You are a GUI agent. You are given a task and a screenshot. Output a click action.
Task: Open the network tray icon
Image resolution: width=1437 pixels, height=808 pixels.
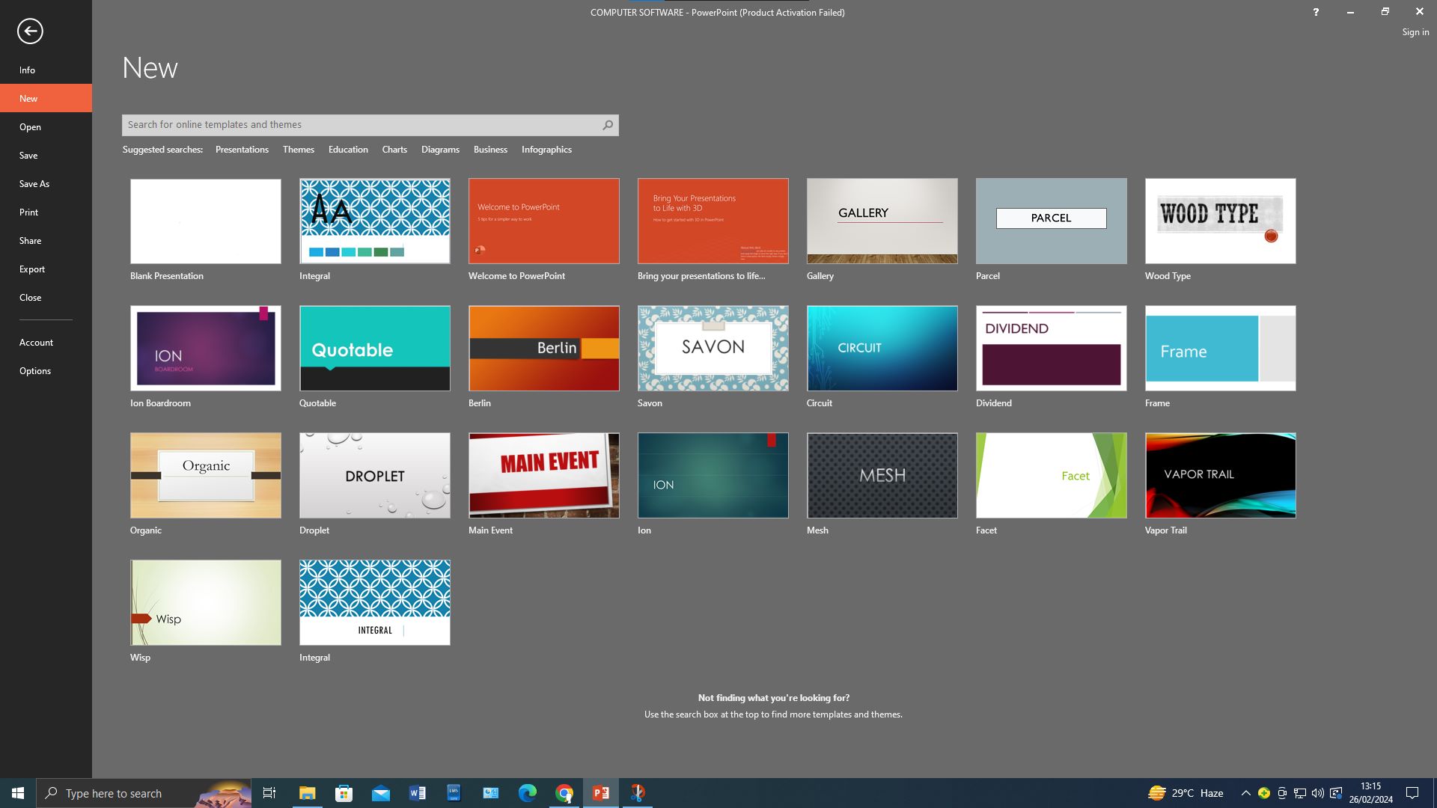[1300, 793]
